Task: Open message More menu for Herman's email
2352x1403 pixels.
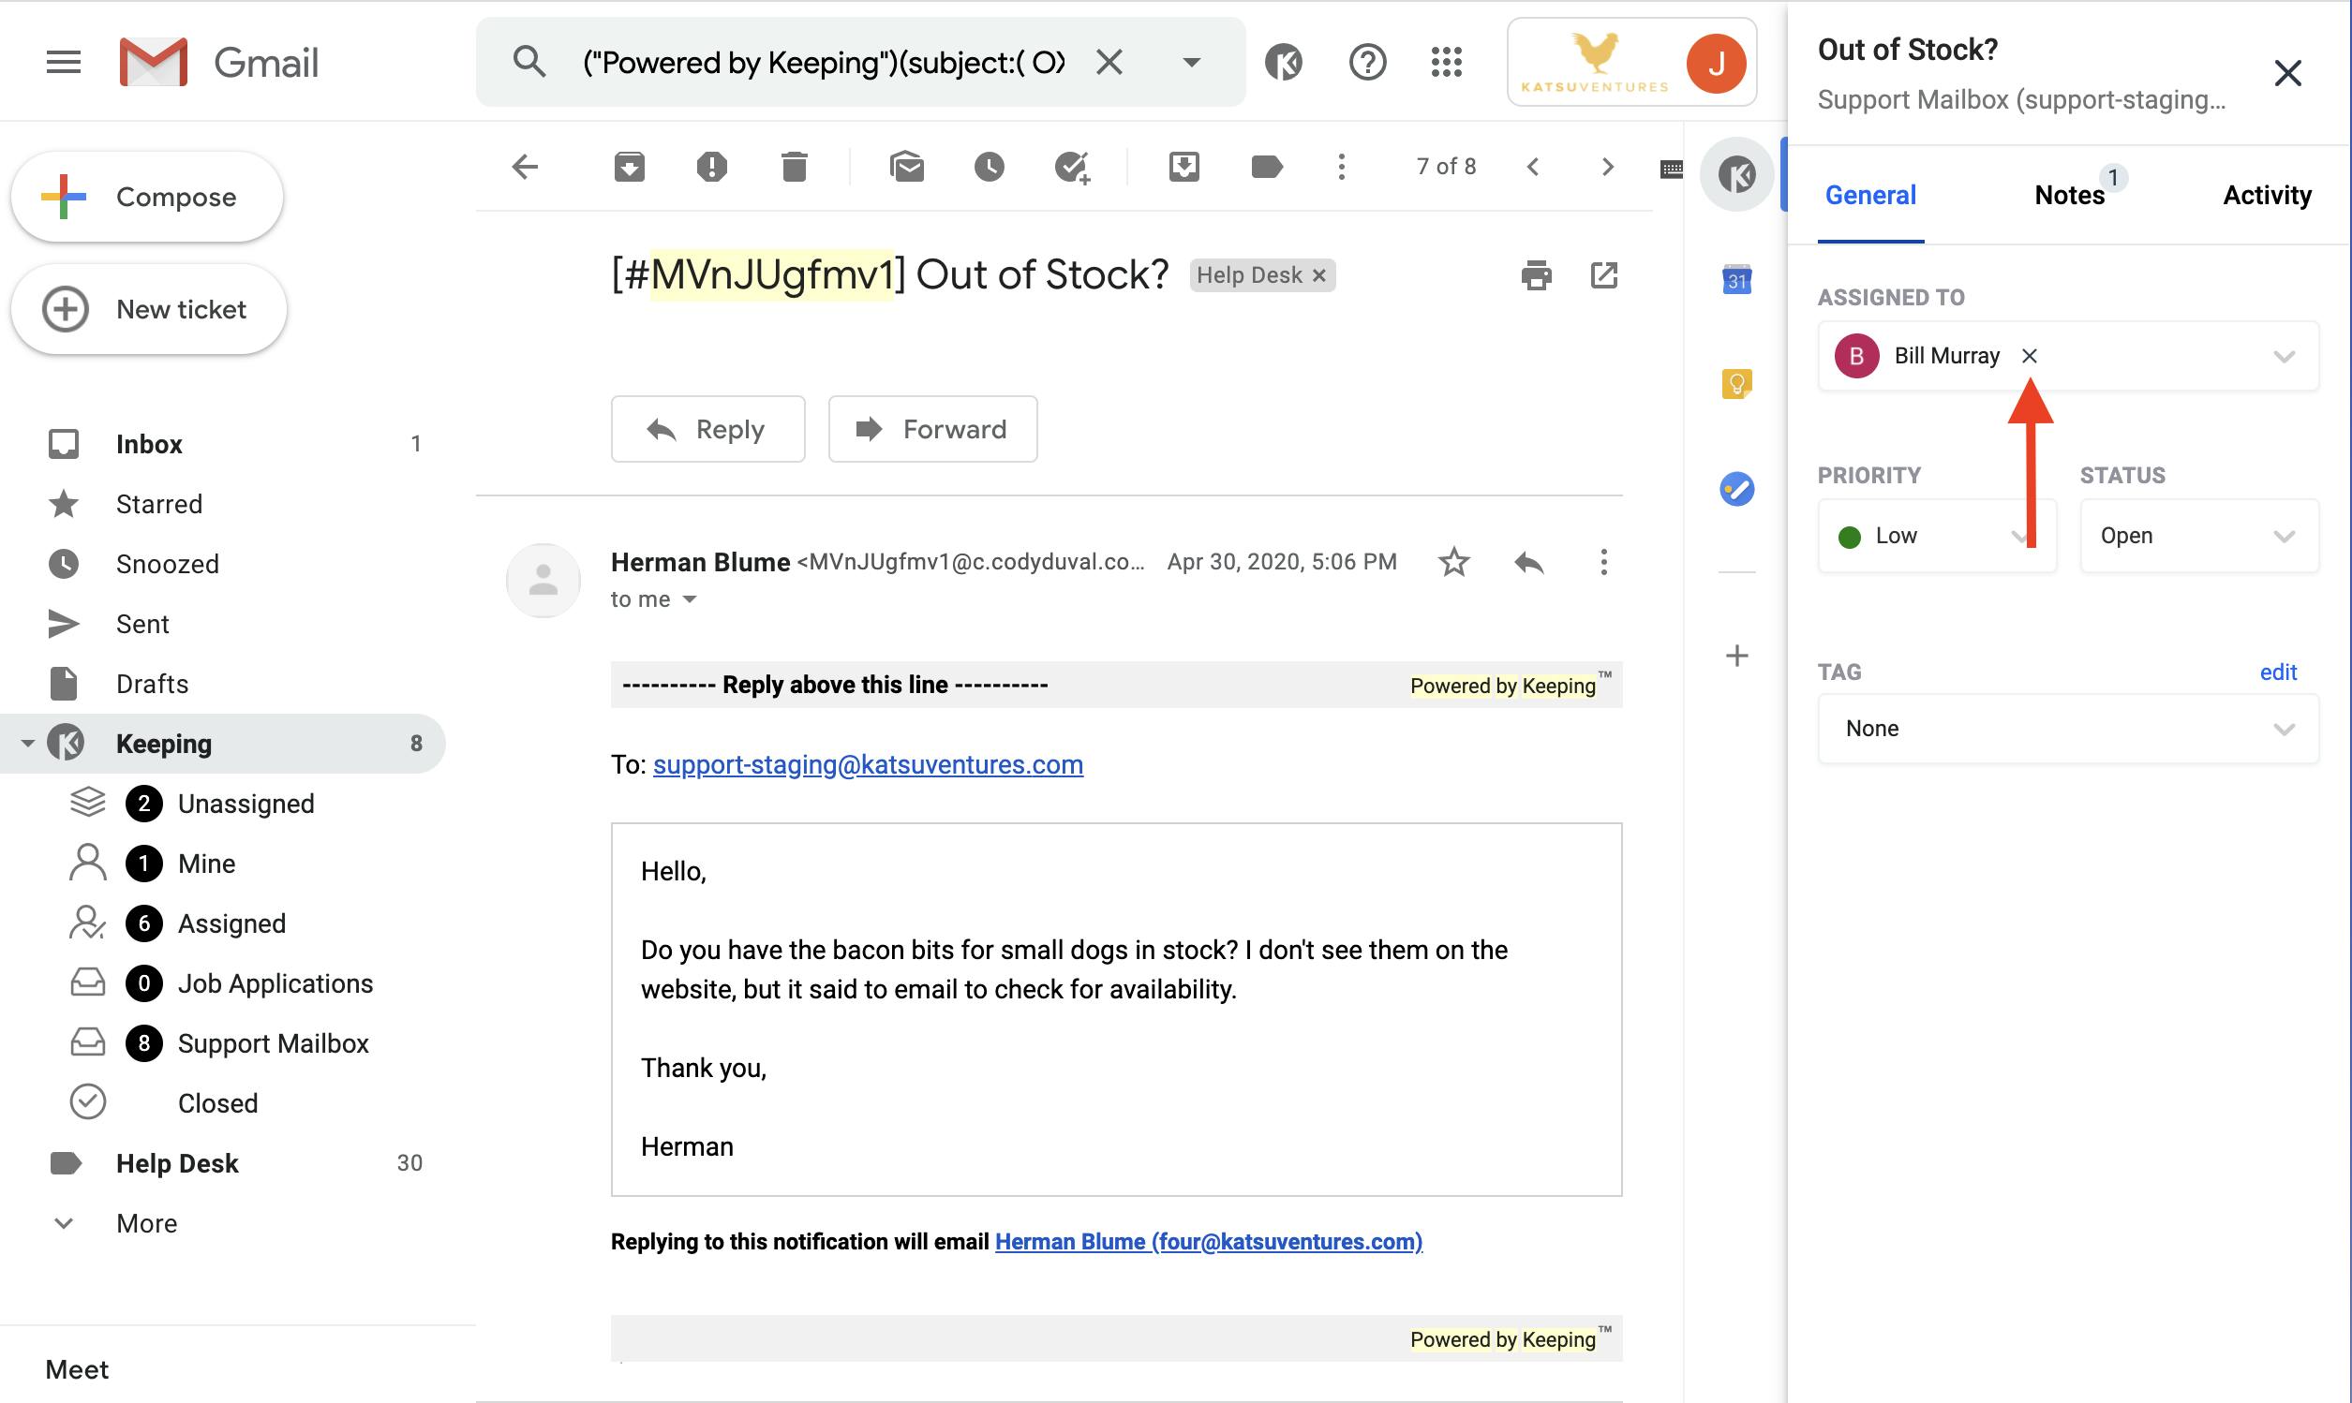Action: click(1603, 563)
